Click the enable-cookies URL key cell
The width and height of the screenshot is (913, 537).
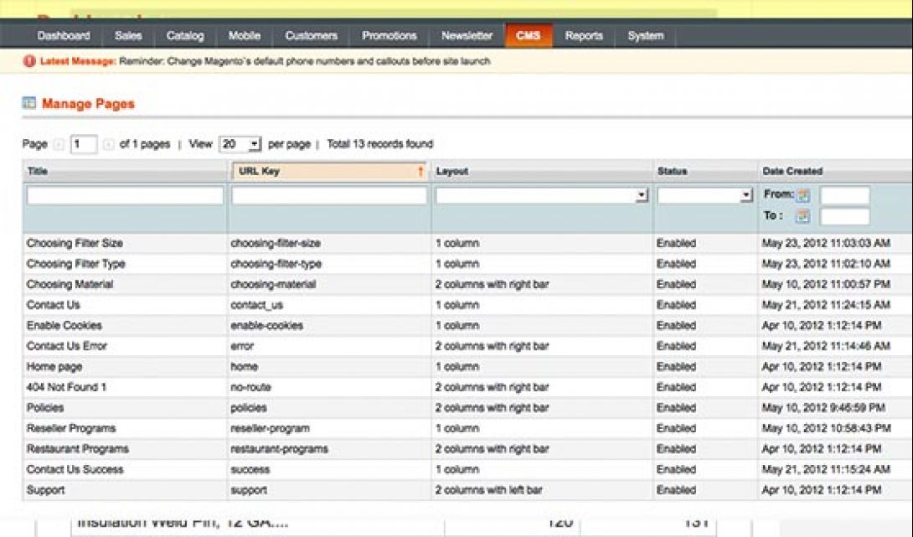coord(329,326)
